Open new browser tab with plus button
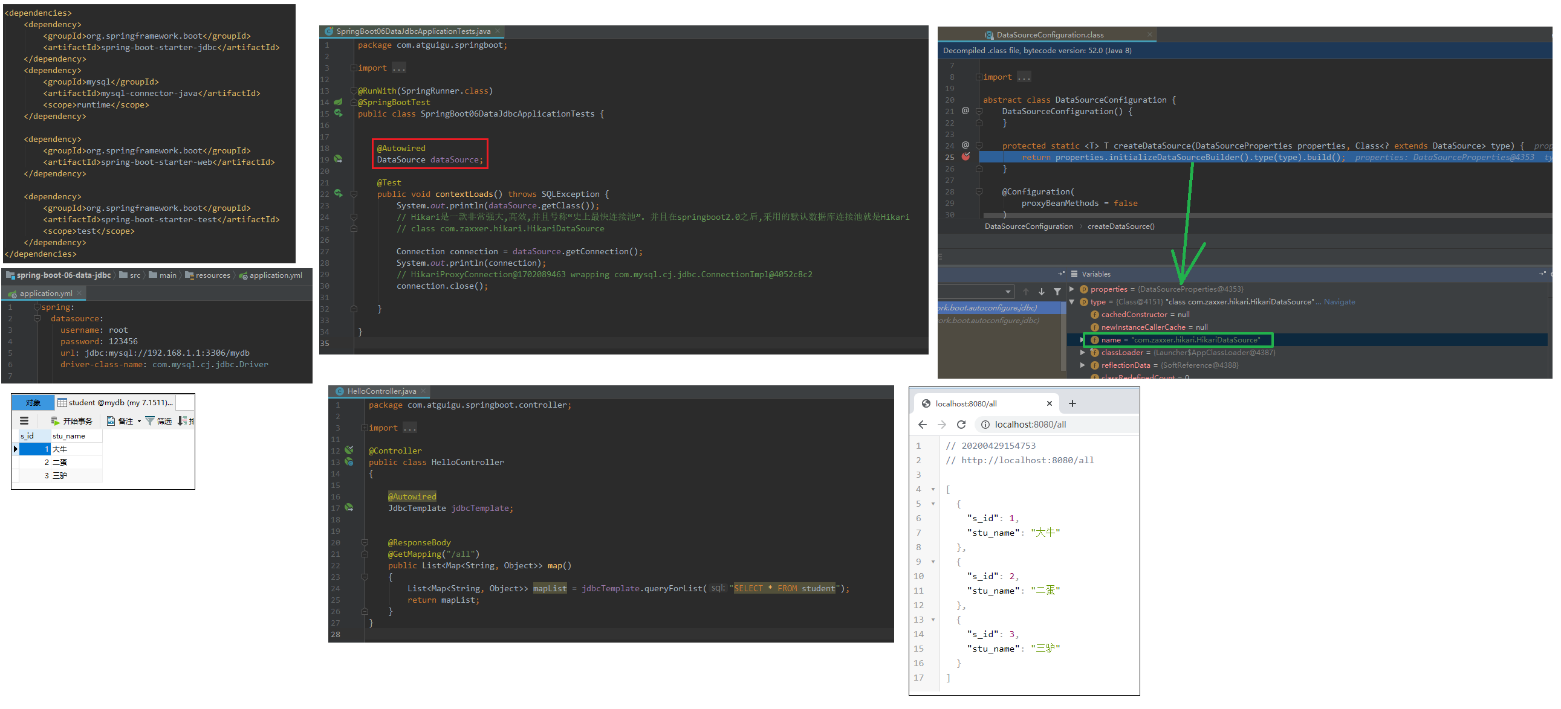 1072,403
